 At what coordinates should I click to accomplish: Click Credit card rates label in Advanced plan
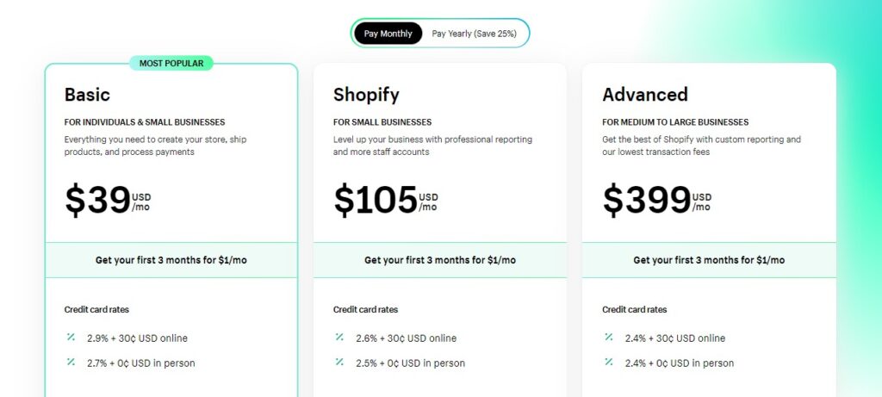pos(635,309)
